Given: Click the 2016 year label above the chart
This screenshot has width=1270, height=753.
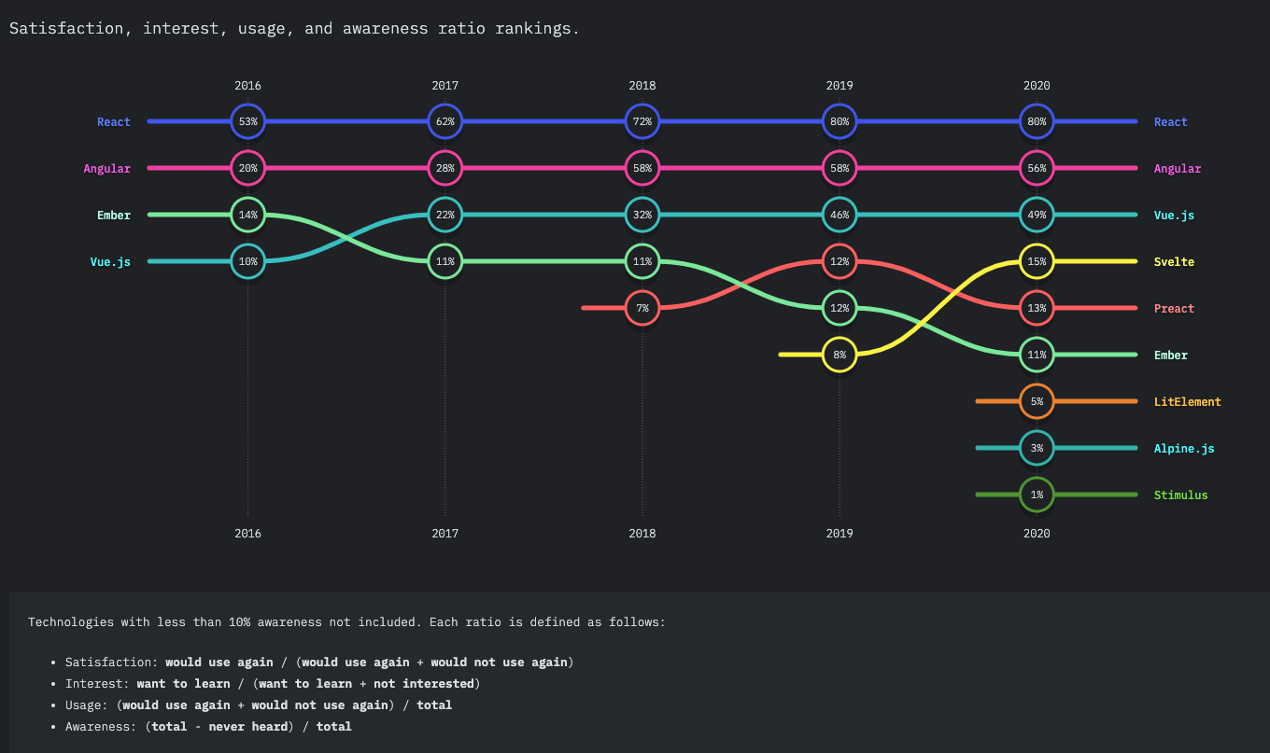Looking at the screenshot, I should pos(248,86).
